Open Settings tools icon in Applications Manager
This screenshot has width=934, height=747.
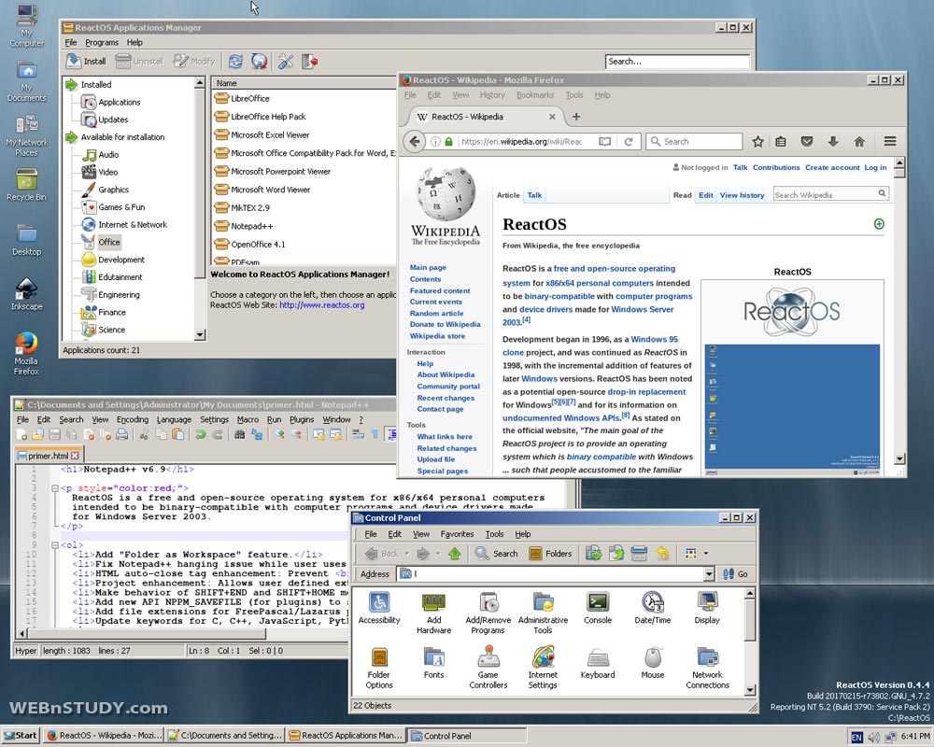pos(286,61)
